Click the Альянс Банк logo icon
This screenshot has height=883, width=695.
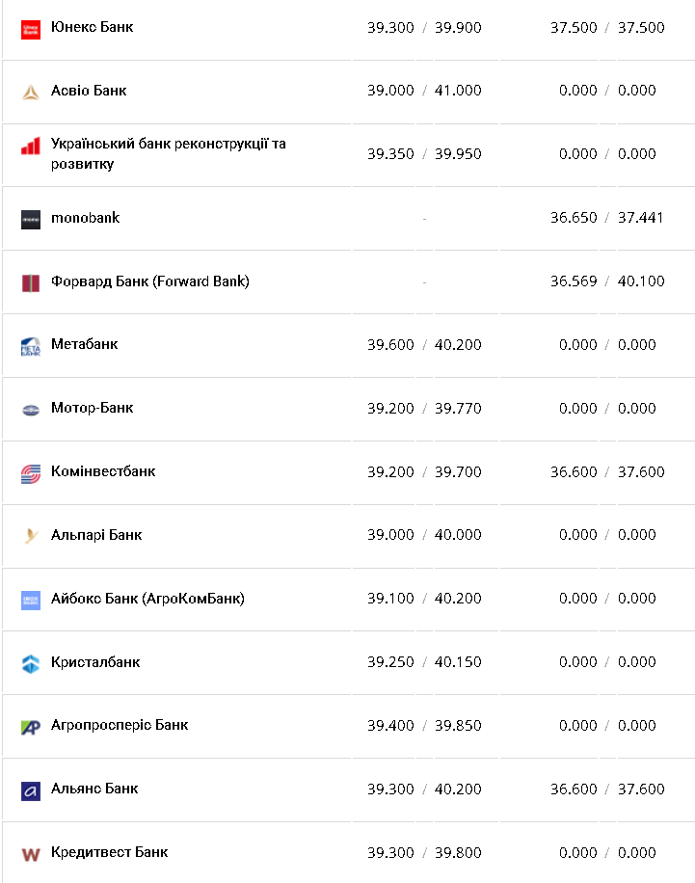point(31,790)
